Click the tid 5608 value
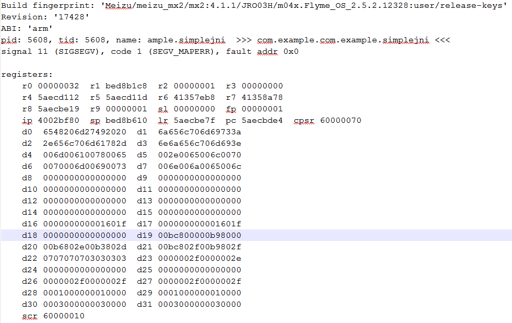The width and height of the screenshot is (512, 323). [x=95, y=40]
